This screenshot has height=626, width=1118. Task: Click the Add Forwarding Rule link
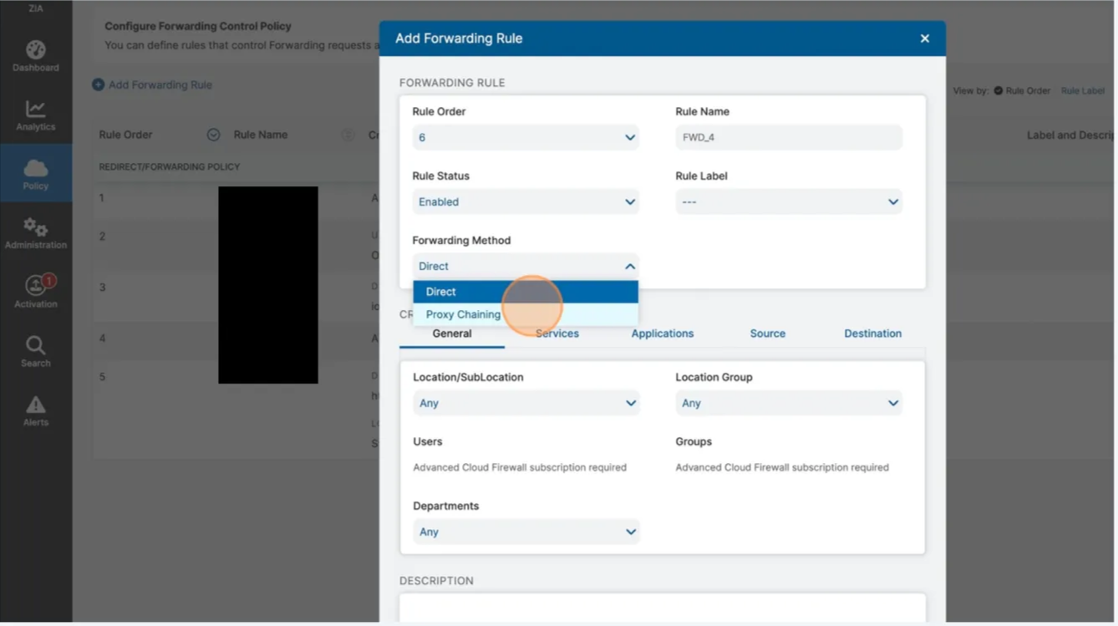[x=160, y=84]
